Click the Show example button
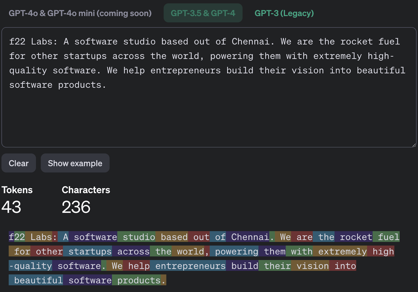Viewport: 418px width, 292px height. [75, 163]
